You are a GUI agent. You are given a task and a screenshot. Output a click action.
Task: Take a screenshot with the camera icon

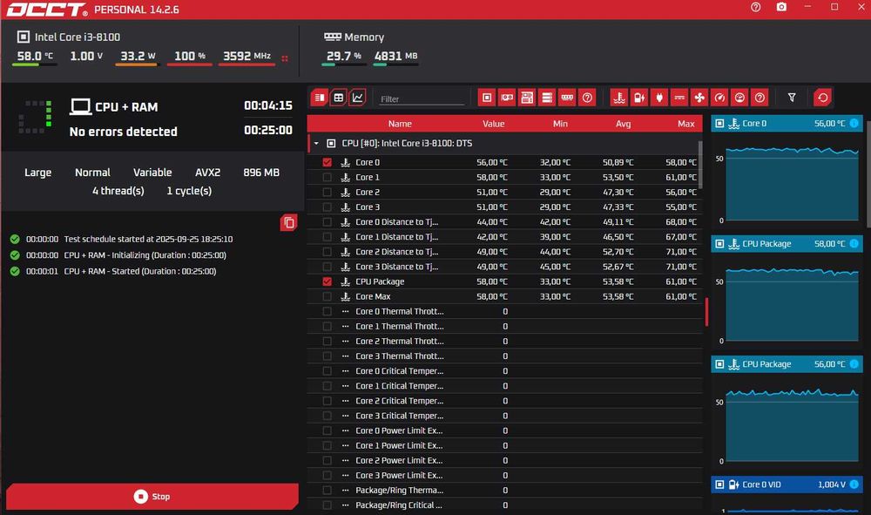781,7
